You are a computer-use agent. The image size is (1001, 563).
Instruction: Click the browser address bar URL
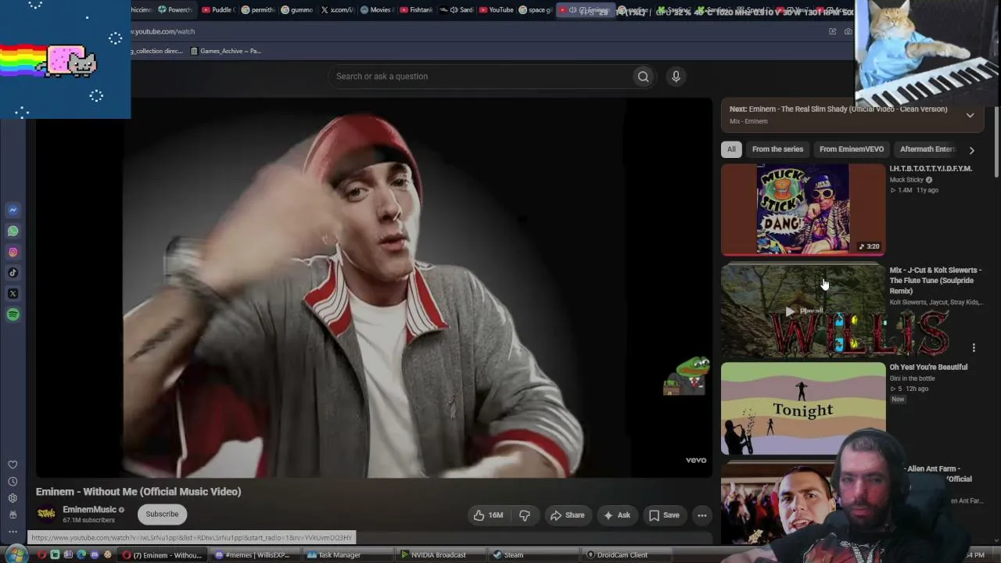click(x=163, y=31)
